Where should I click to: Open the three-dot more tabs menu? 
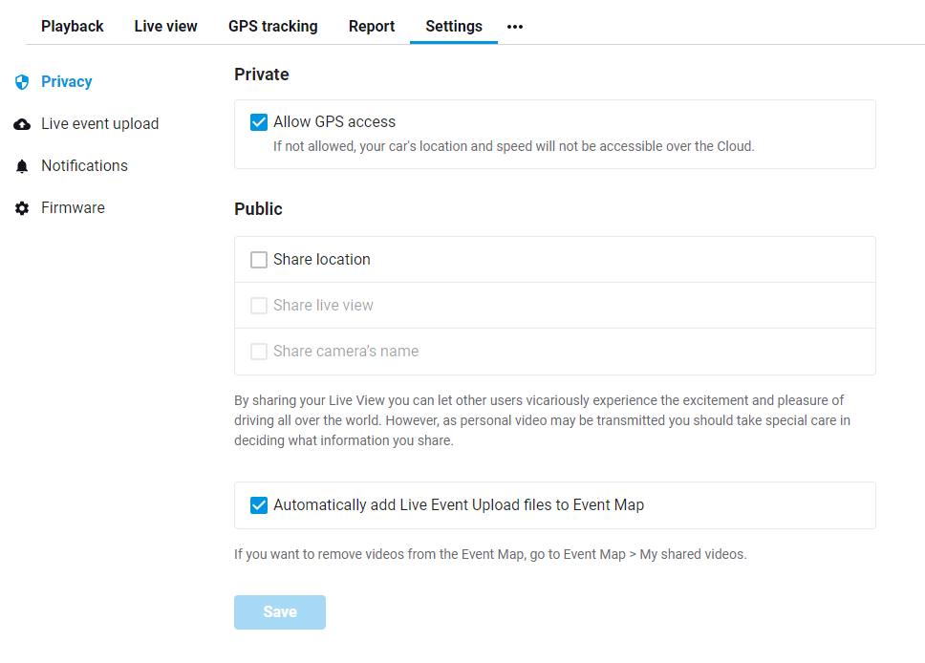pyautogui.click(x=515, y=27)
